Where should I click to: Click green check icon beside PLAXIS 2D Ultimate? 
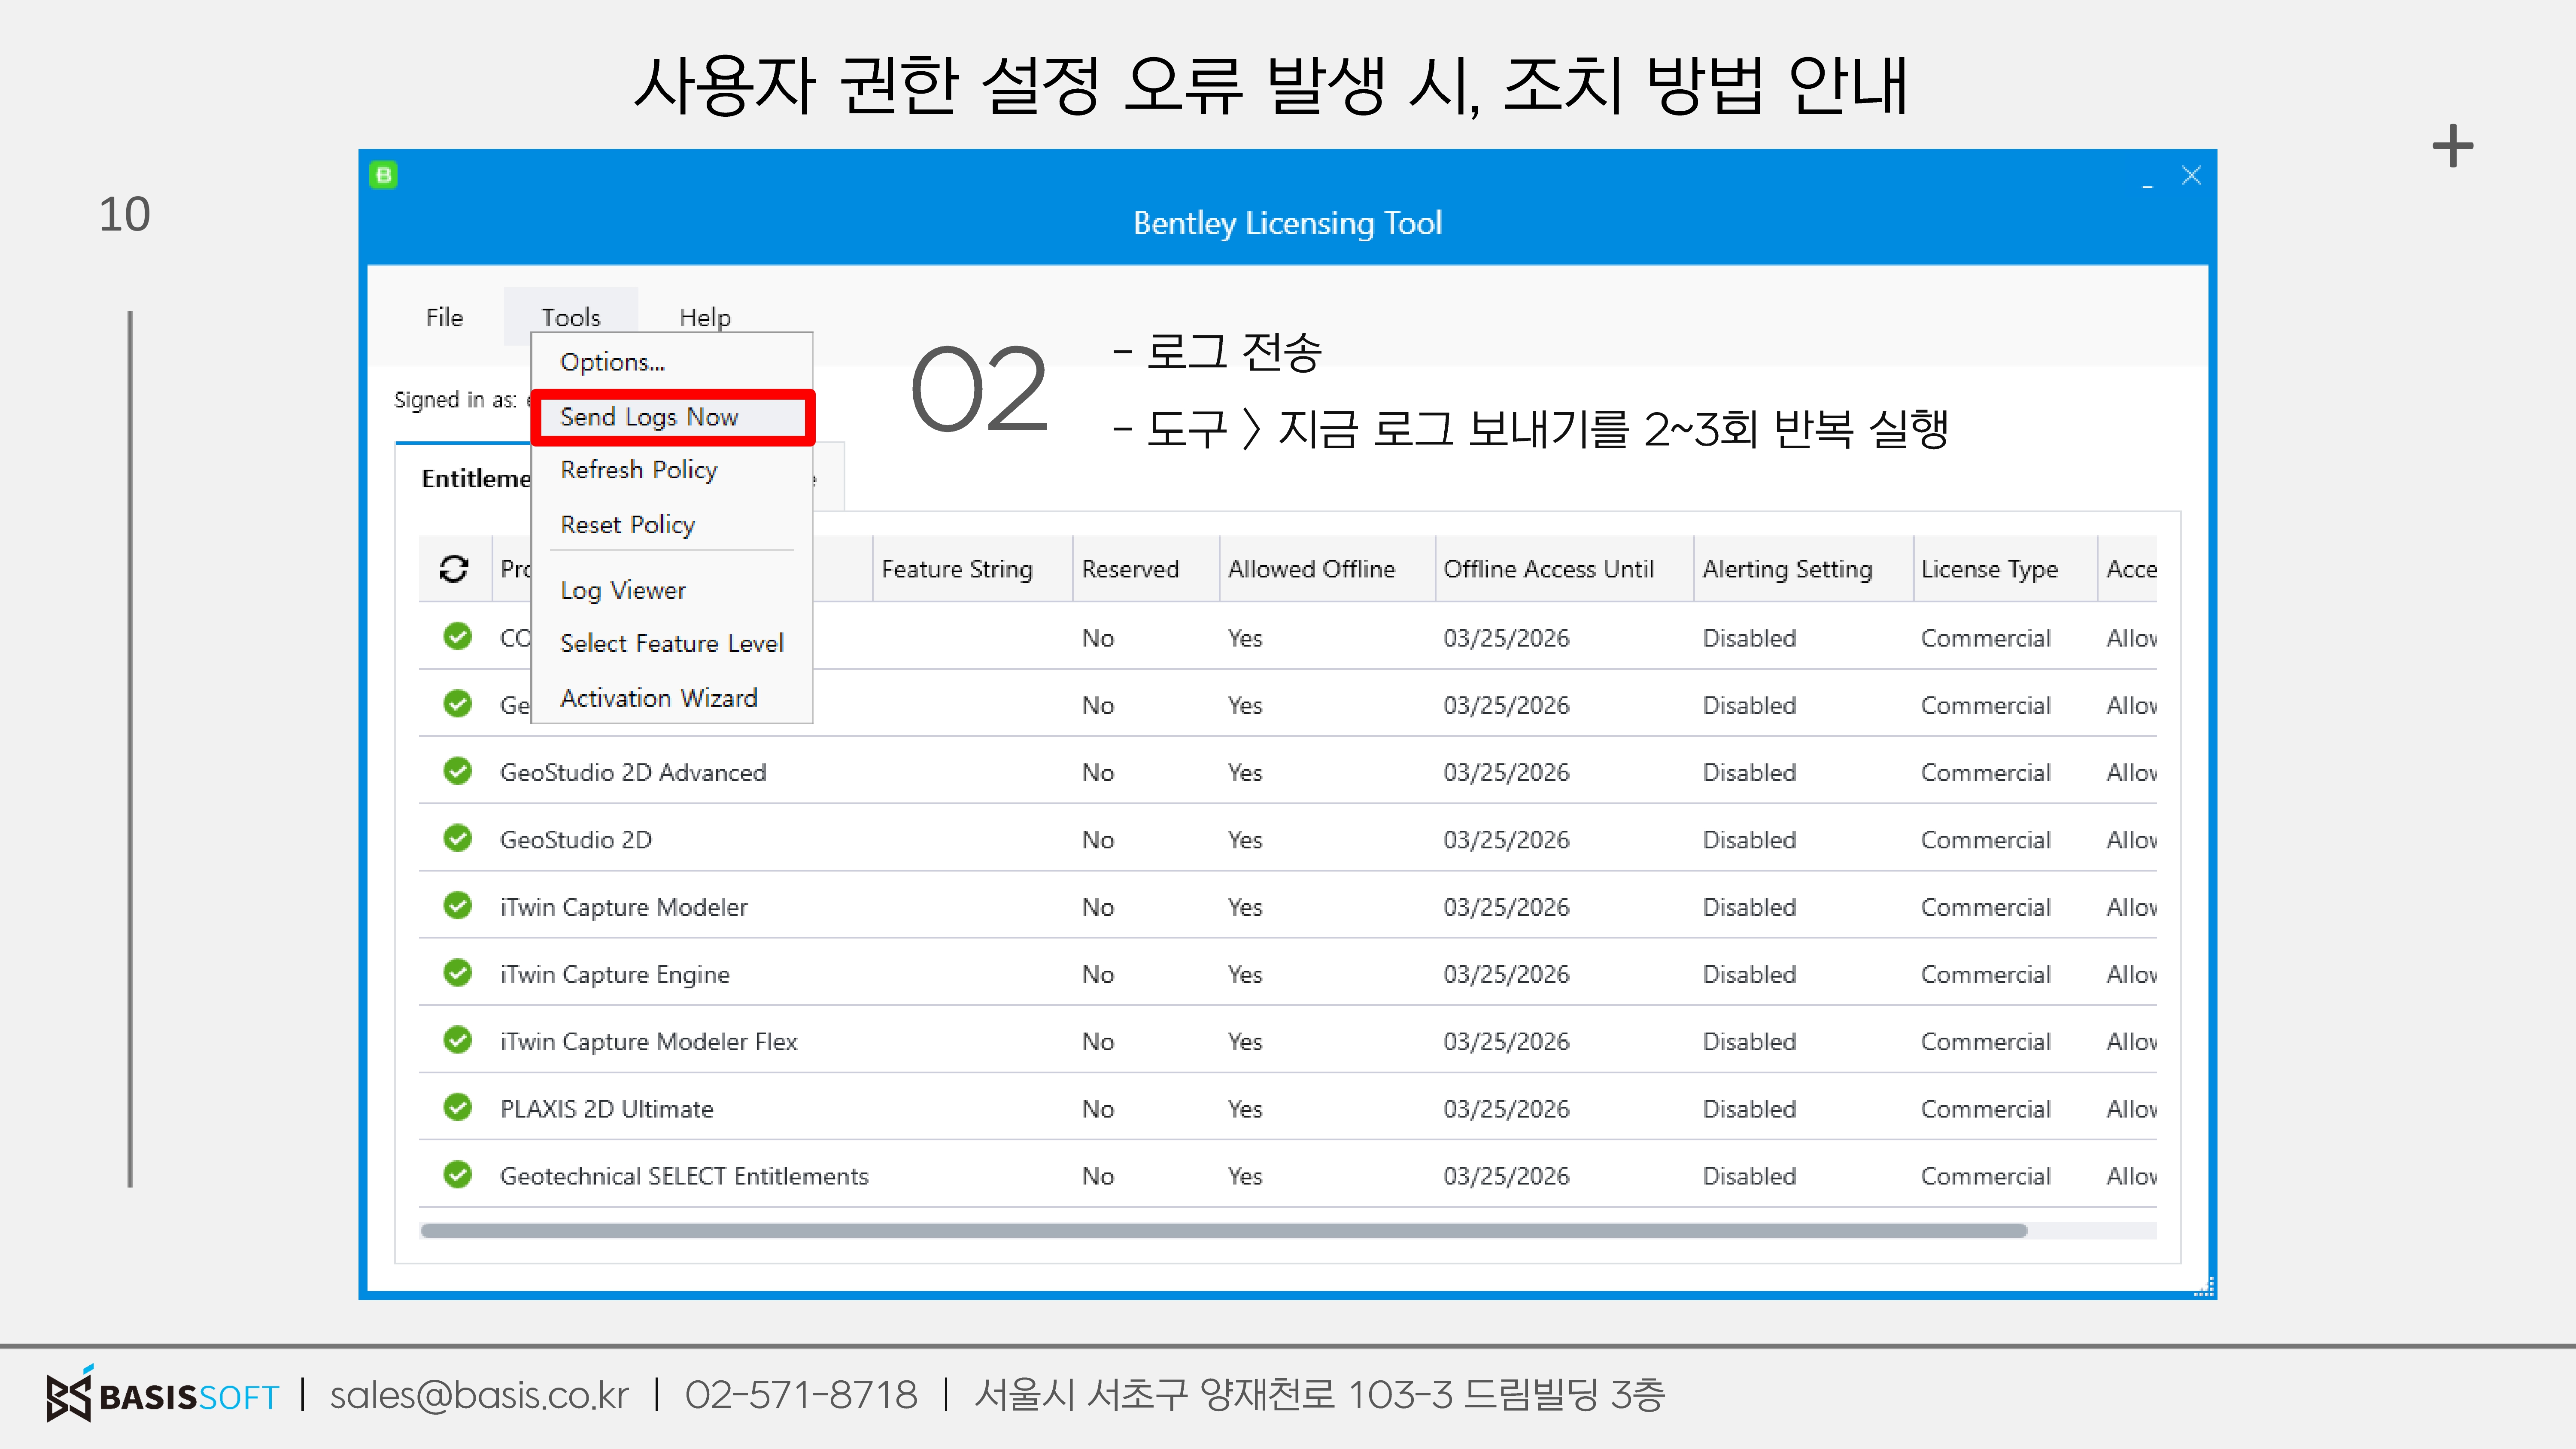pyautogui.click(x=458, y=1107)
